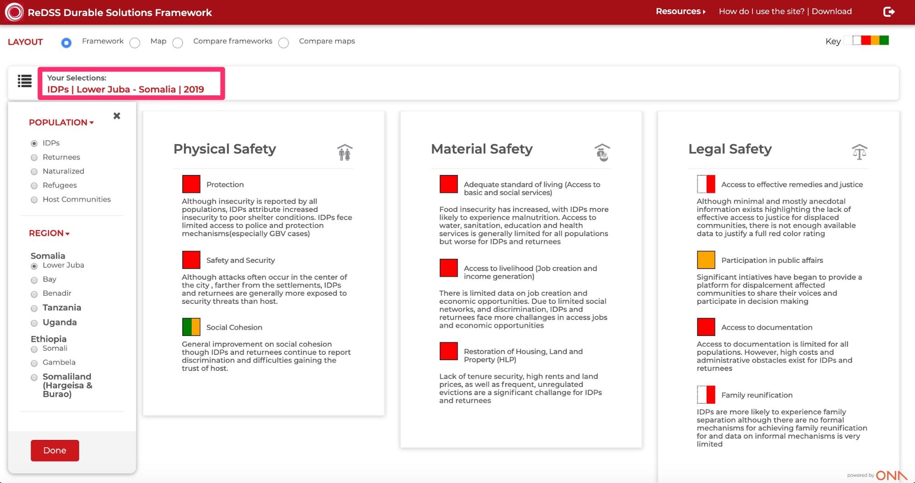Click the logout exit icon in header
The height and width of the screenshot is (483, 915).
pyautogui.click(x=889, y=12)
